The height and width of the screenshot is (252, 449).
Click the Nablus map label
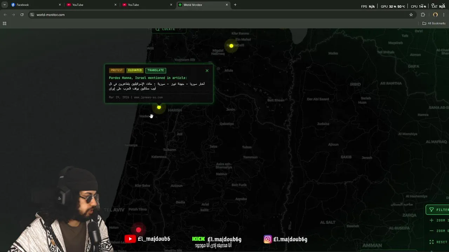[221, 174]
